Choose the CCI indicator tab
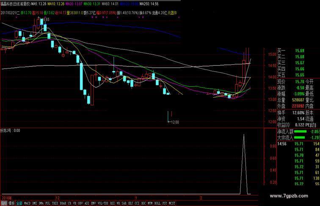This screenshot has width=320, height=206. click(137, 203)
